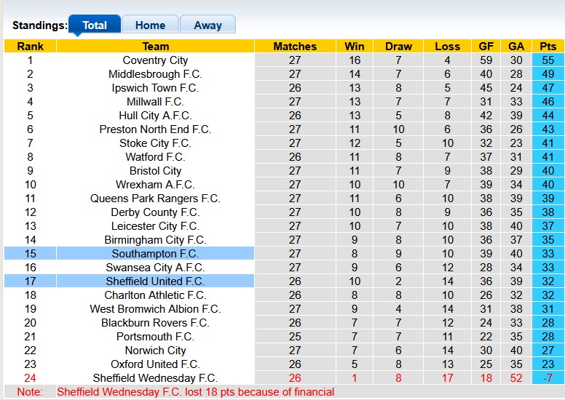
Task: Open the Millwall F.C. team page
Action: pos(155,102)
